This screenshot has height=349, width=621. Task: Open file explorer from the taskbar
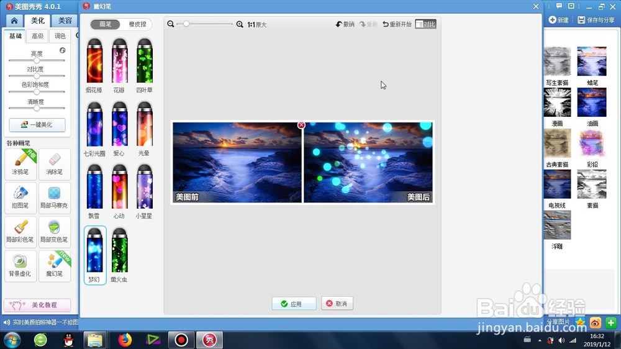(95, 340)
